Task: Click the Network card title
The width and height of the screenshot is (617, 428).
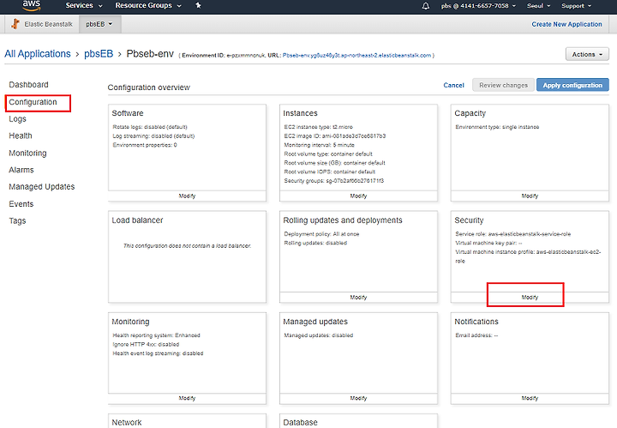Action: click(127, 423)
